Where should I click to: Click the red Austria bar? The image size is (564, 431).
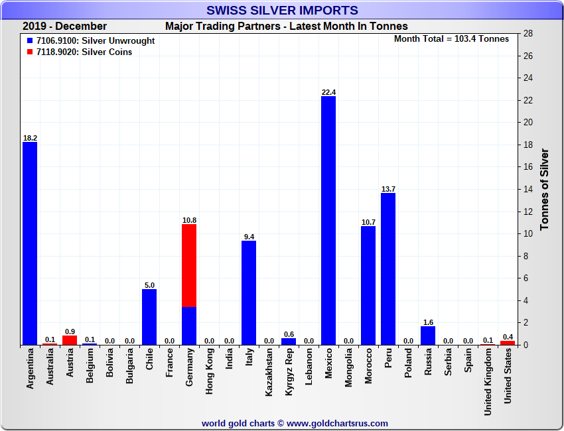[x=70, y=340]
